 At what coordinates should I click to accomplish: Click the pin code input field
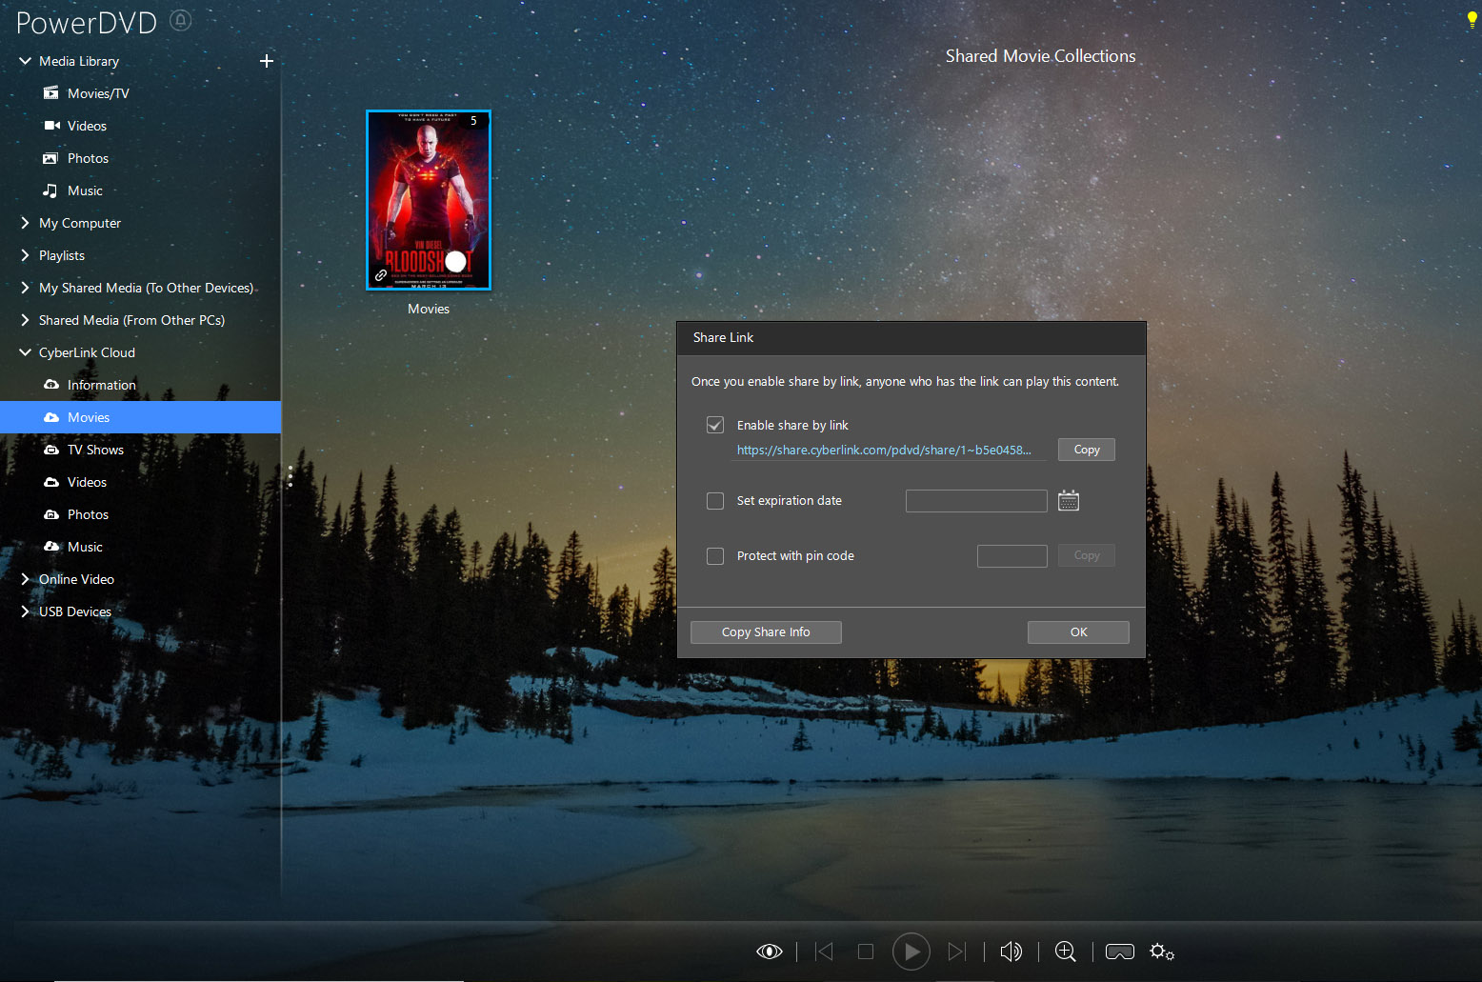coord(1012,555)
